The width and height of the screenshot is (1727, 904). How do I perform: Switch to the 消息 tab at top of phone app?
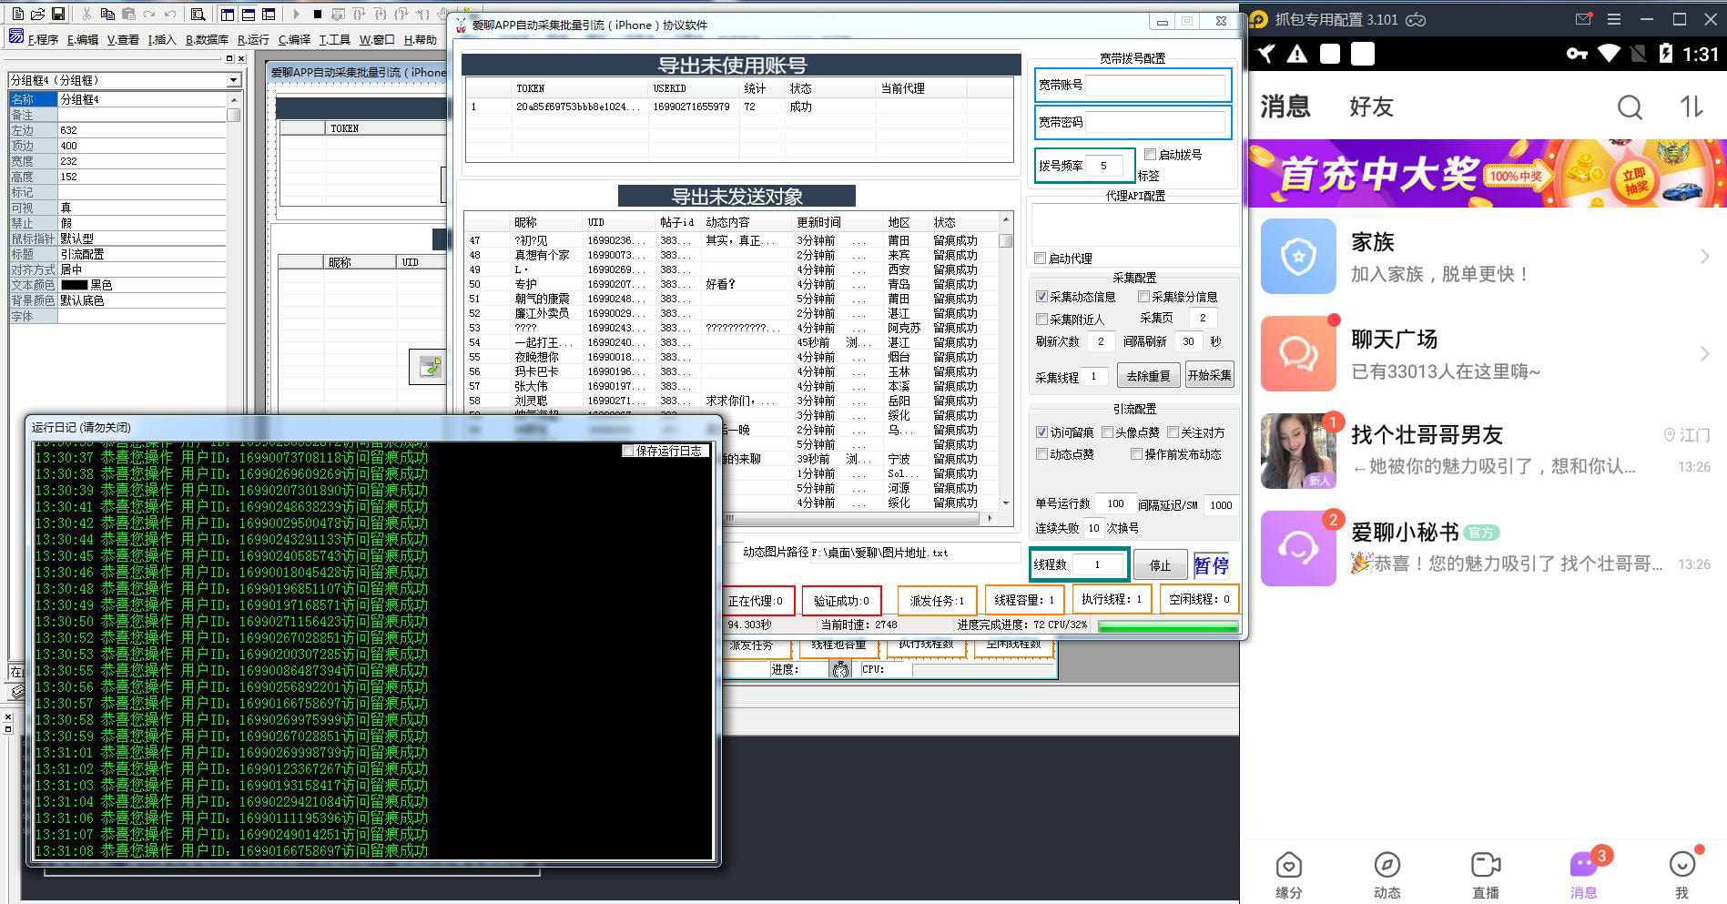tap(1285, 107)
